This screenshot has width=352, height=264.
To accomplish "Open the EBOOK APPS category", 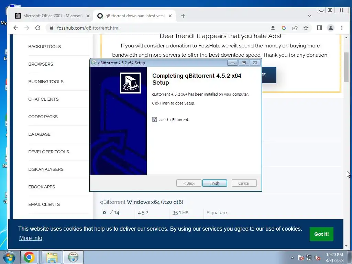I will coord(42,187).
